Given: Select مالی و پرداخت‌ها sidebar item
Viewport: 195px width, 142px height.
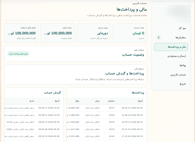Looking at the screenshot, I should click(171, 47).
